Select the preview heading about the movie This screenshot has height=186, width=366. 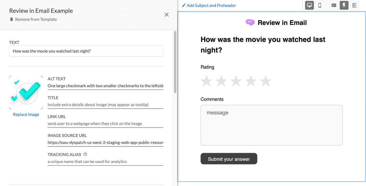click(263, 45)
